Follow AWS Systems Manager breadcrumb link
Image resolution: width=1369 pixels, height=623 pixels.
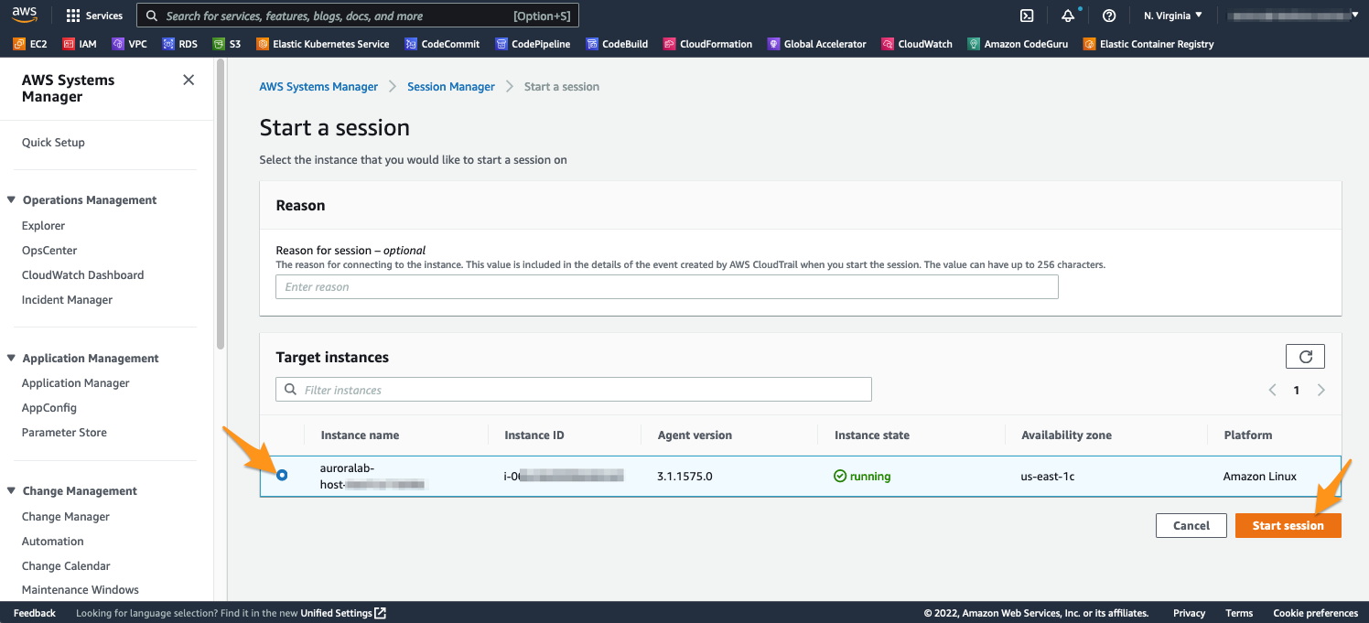[x=318, y=87]
